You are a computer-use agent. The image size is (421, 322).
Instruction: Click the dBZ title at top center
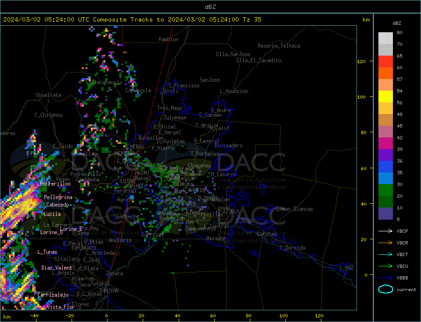(x=210, y=7)
